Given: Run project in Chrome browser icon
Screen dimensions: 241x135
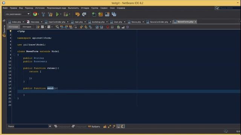Looking at the screenshot, I should point(35,14).
